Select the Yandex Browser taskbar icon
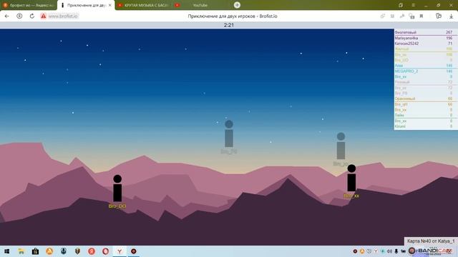 (120, 251)
